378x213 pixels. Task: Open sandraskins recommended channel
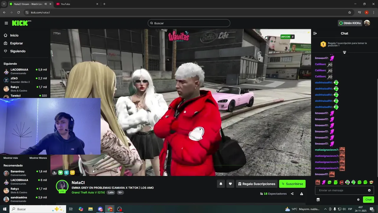pyautogui.click(x=25, y=199)
